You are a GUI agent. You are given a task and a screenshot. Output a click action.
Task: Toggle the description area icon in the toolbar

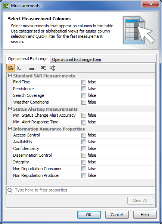click(31, 69)
